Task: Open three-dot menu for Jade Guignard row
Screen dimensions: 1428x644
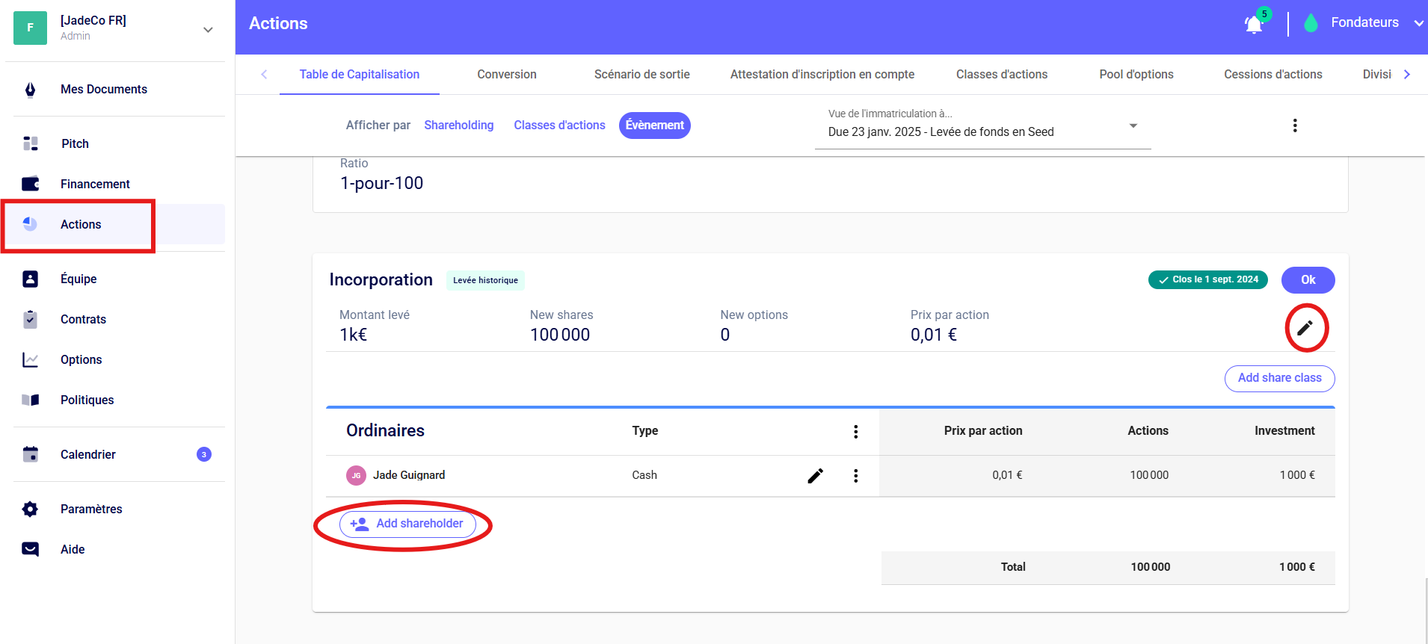Action: pos(855,476)
